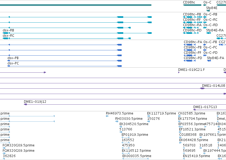Click the CD98hc-RB transcript label

click(192, 14)
